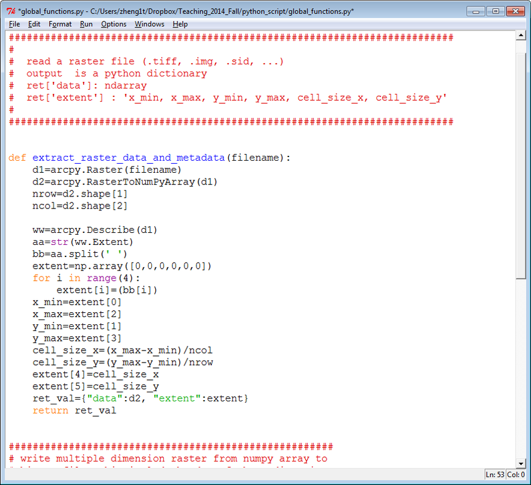
Task: Click the 'cell_size_x=(x_max-x_min)/ncol' line
Action: click(x=123, y=350)
